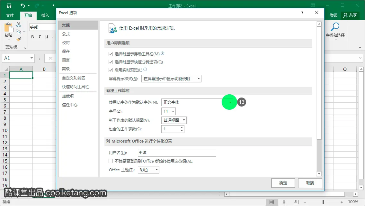Click the 登录 sign-in link

334,15
